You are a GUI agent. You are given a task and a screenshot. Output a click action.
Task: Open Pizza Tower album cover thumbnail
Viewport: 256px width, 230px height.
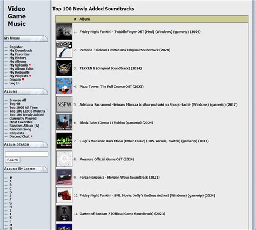tap(64, 86)
